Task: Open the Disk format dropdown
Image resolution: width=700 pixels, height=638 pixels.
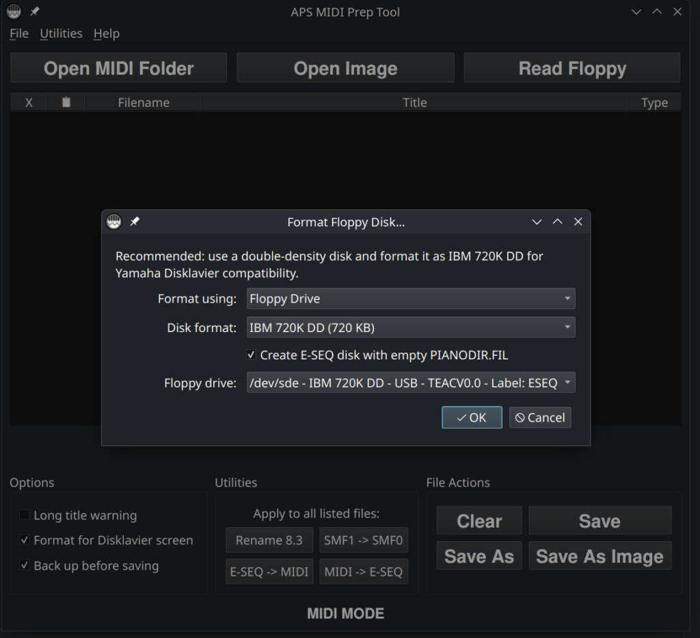Action: [x=411, y=328]
